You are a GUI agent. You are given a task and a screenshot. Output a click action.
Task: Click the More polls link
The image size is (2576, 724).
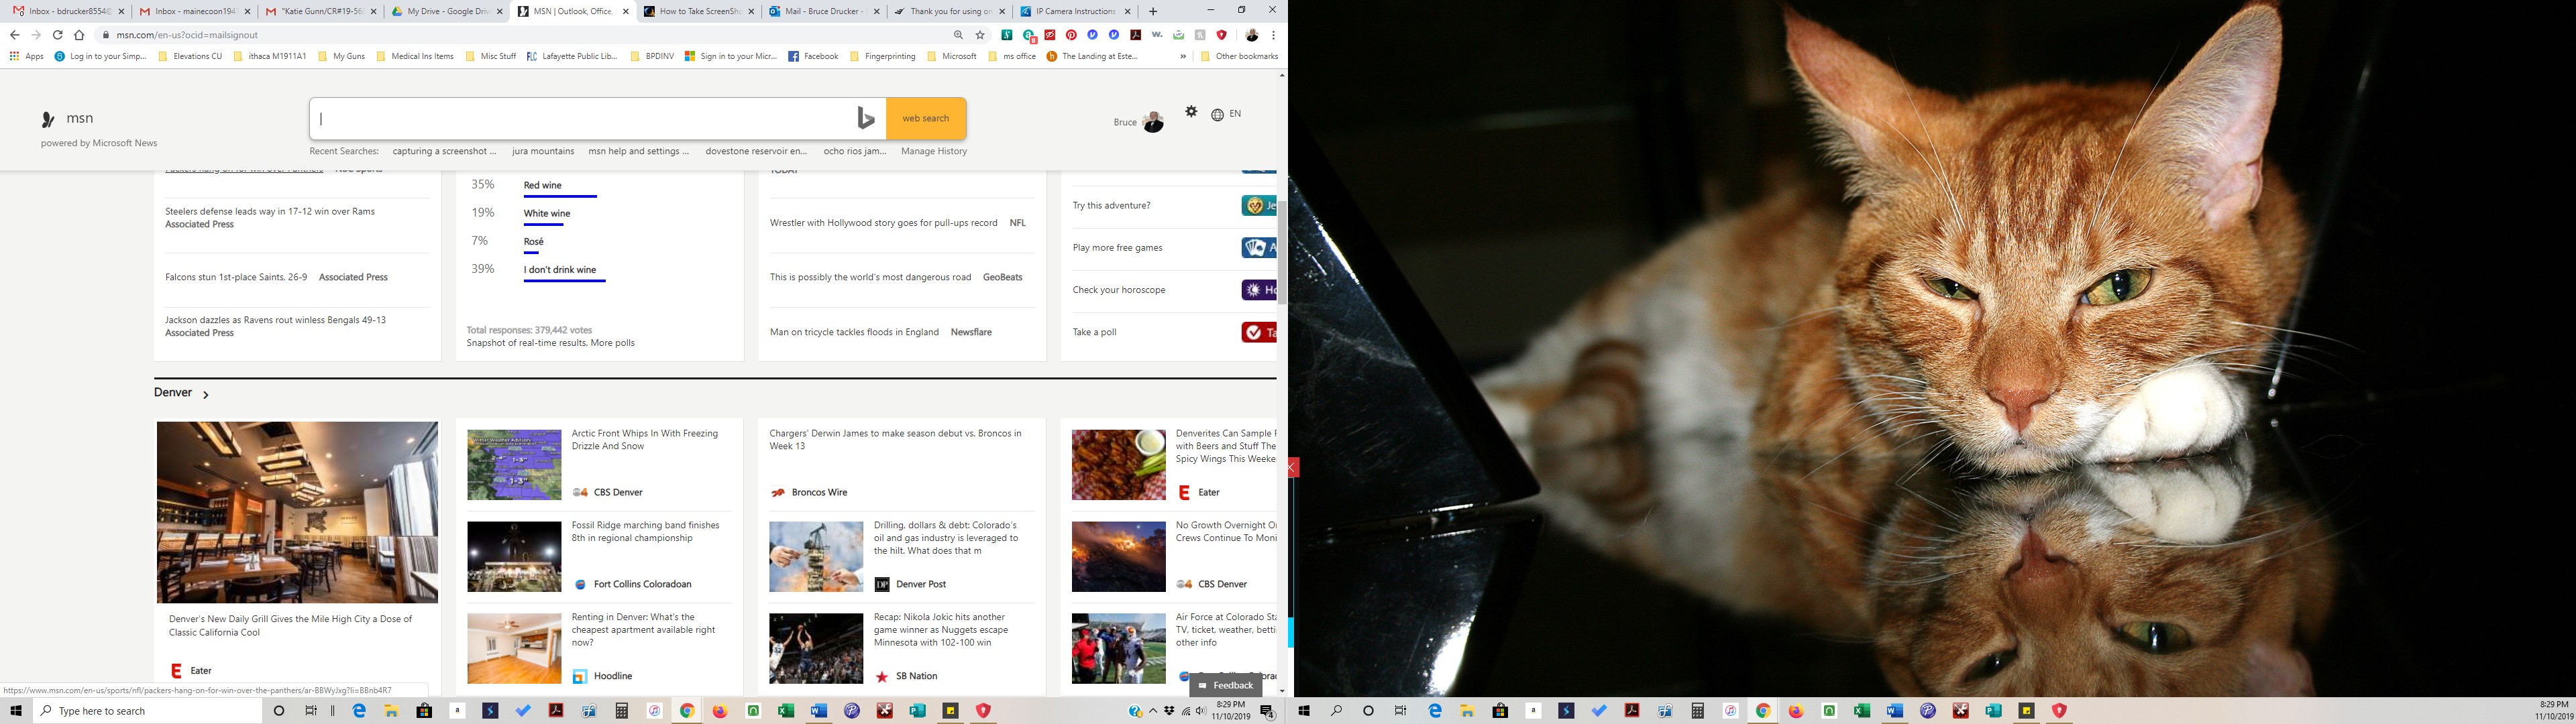(x=613, y=343)
